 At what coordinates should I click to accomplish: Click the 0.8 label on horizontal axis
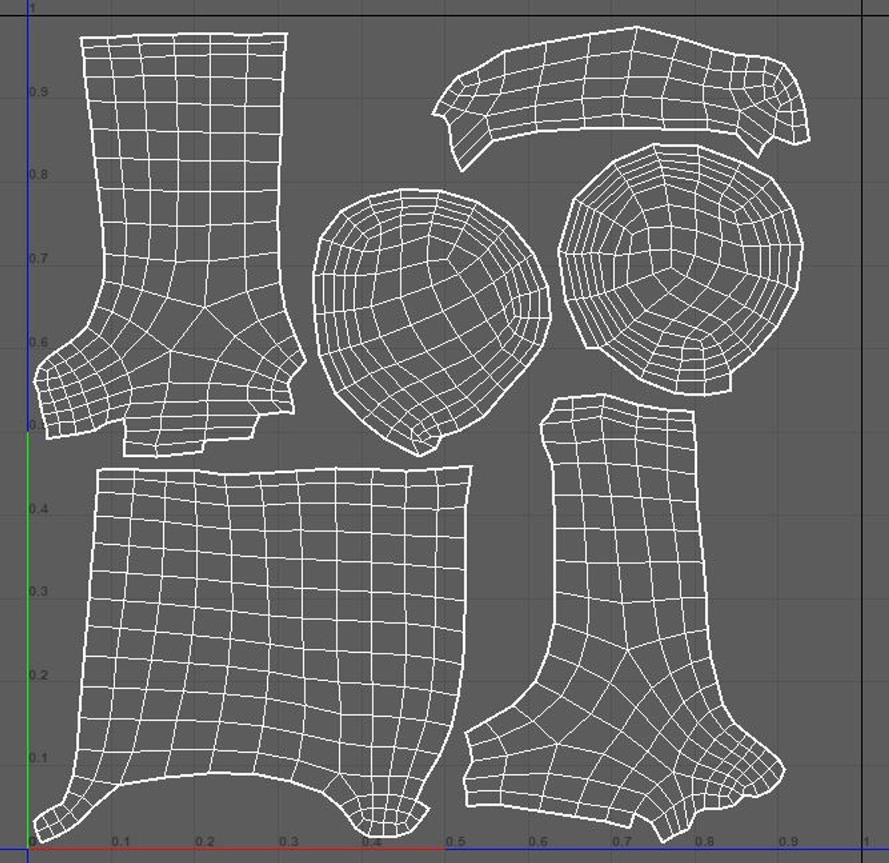pyautogui.click(x=705, y=841)
